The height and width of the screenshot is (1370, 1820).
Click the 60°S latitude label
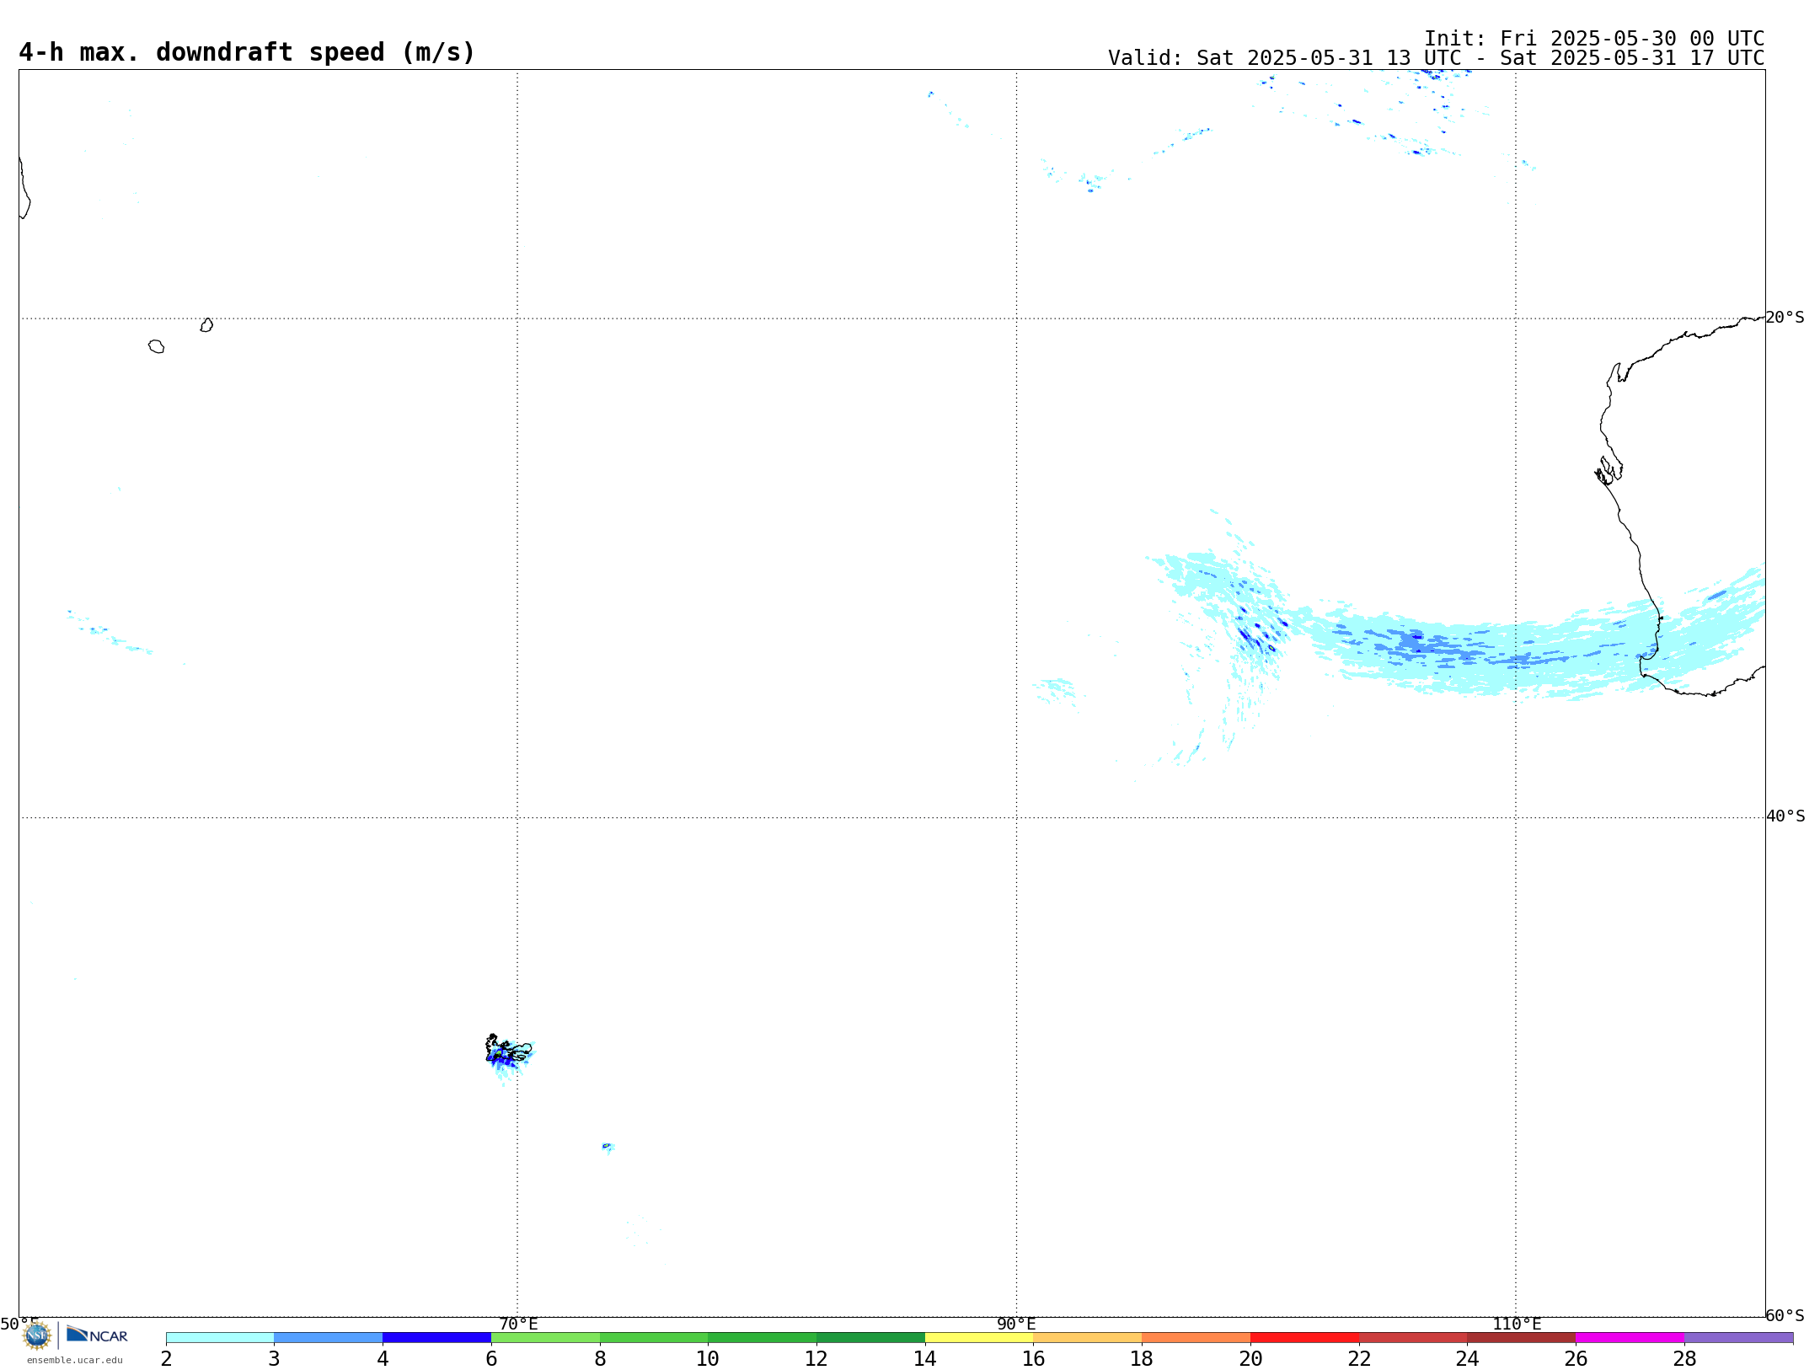click(x=1785, y=1315)
